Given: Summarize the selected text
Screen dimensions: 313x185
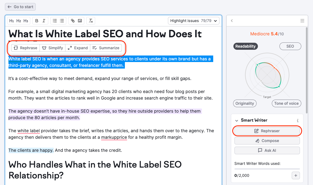Looking at the screenshot, I should (106, 48).
